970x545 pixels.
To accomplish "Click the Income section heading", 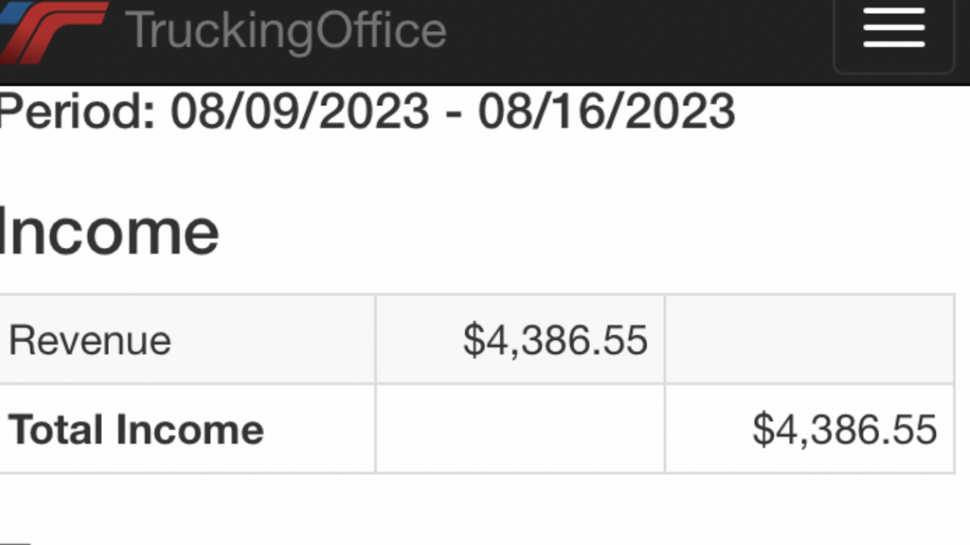I will [x=108, y=231].
